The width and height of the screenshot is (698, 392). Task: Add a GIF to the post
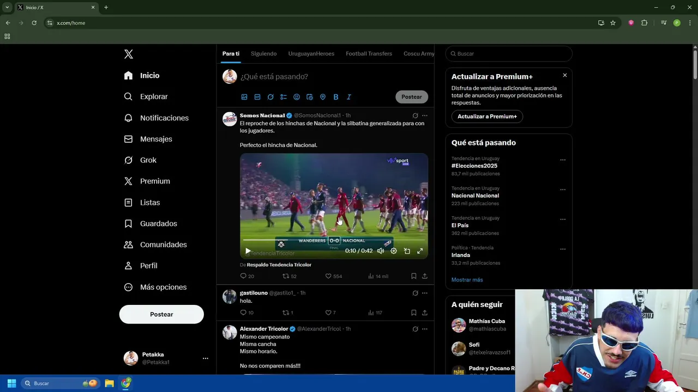257,97
